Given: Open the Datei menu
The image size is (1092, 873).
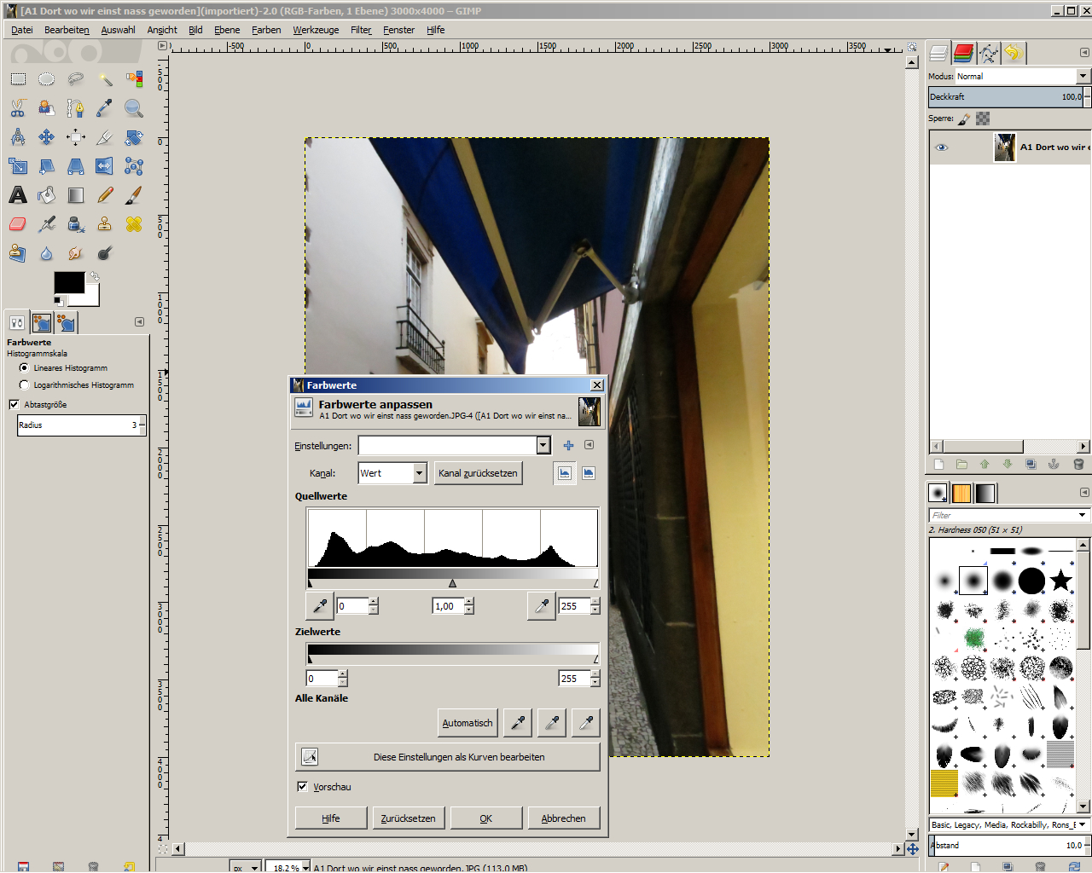Looking at the screenshot, I should pos(22,30).
